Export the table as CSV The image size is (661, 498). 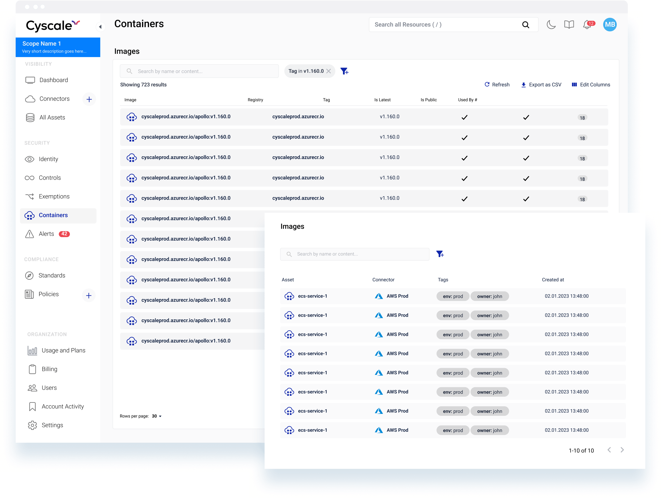[541, 85]
